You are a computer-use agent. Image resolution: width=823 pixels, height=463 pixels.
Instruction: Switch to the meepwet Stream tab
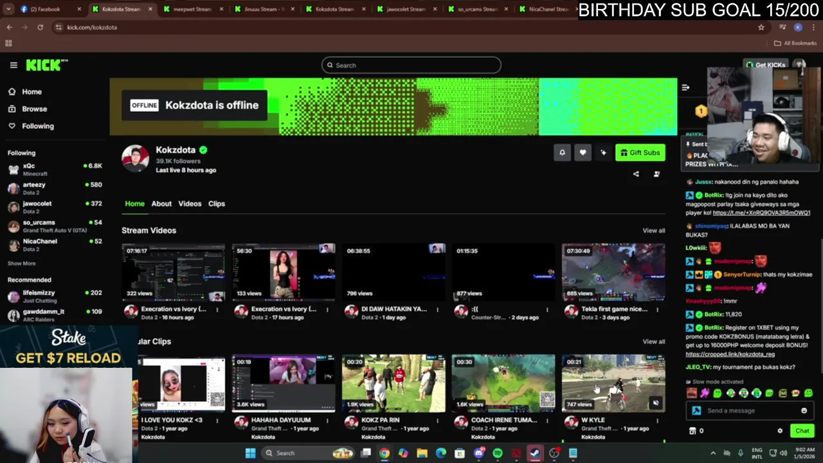tap(192, 9)
